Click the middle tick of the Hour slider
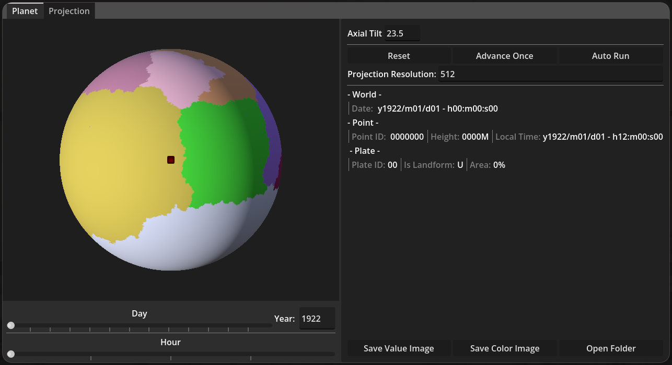Screen dimensions: 672x365 (171, 358)
